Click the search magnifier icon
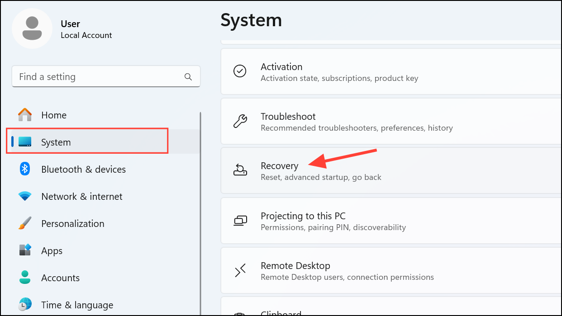 click(188, 76)
